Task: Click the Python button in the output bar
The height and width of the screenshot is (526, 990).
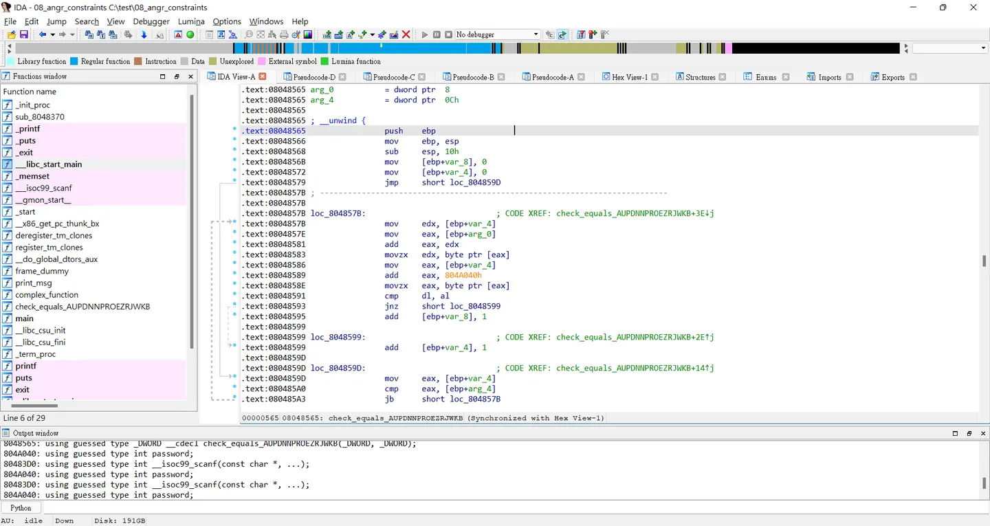Action: 21,508
